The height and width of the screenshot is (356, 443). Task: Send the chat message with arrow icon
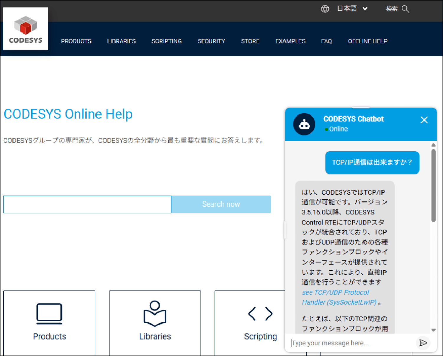423,343
